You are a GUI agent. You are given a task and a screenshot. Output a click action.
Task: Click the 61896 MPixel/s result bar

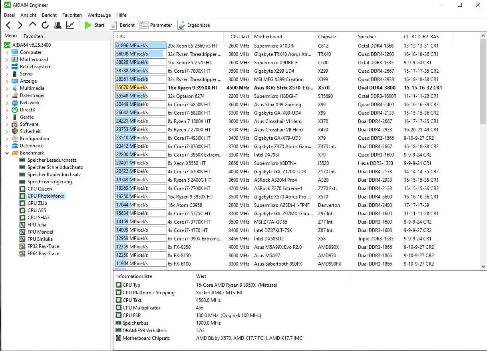[x=141, y=46]
